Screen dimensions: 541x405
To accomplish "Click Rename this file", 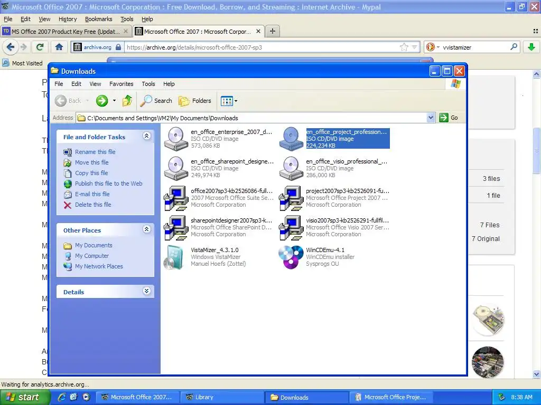I will click(95, 152).
